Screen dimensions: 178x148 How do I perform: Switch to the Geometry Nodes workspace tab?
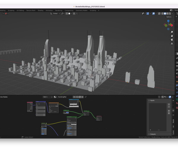[x=81, y=10]
